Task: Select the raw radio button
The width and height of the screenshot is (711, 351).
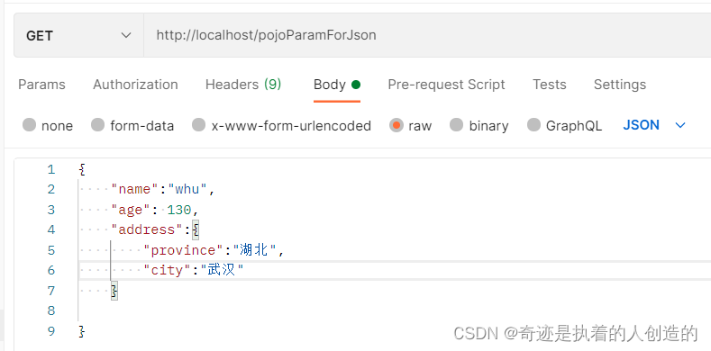Action: pos(397,125)
